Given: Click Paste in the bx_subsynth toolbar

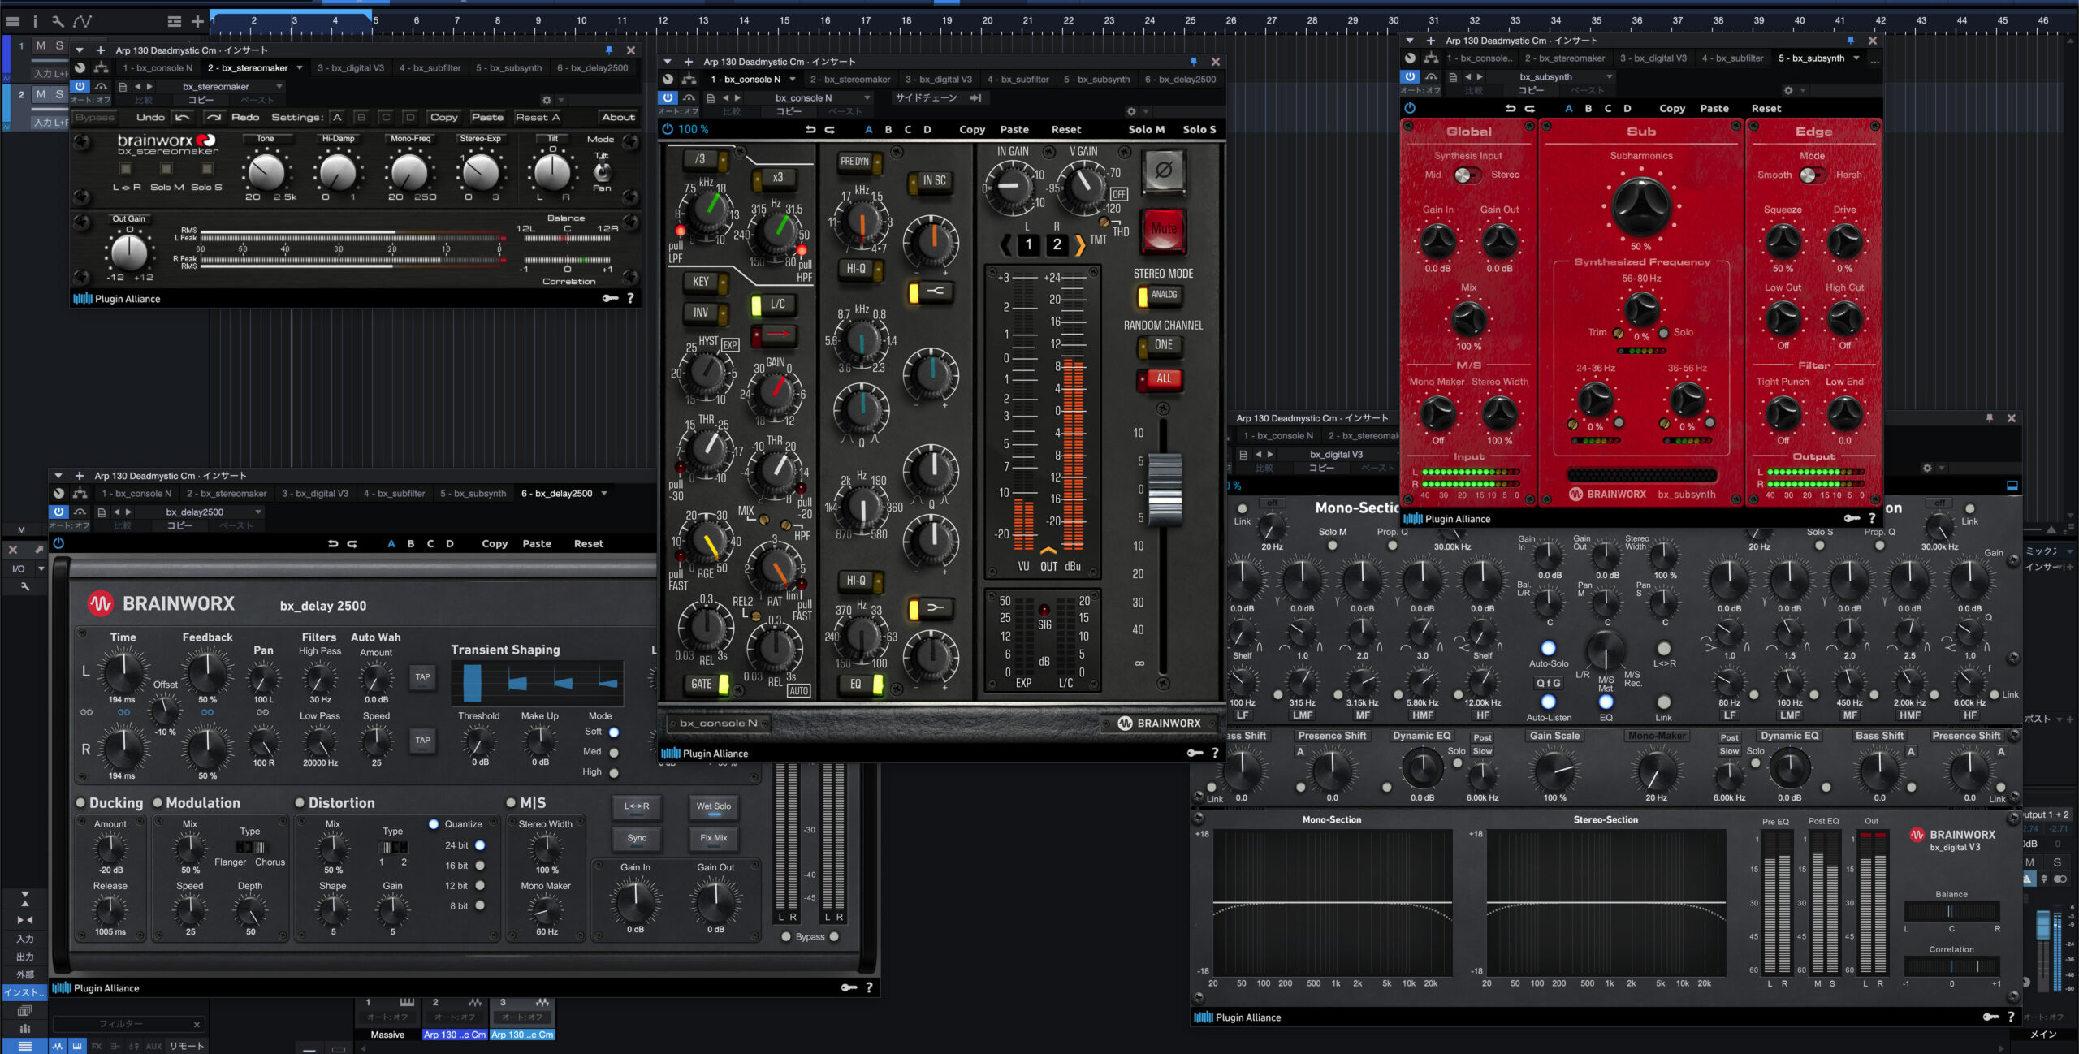Looking at the screenshot, I should pyautogui.click(x=1714, y=108).
